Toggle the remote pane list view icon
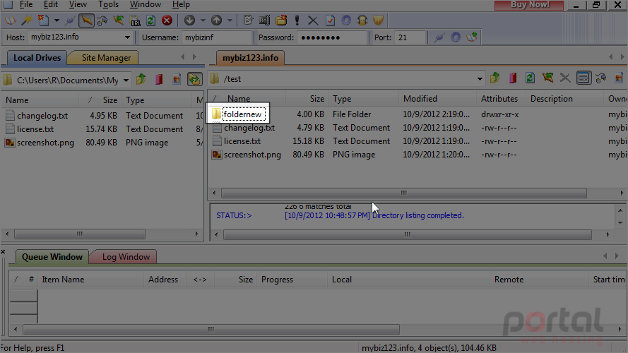The image size is (628, 353). 583,78
